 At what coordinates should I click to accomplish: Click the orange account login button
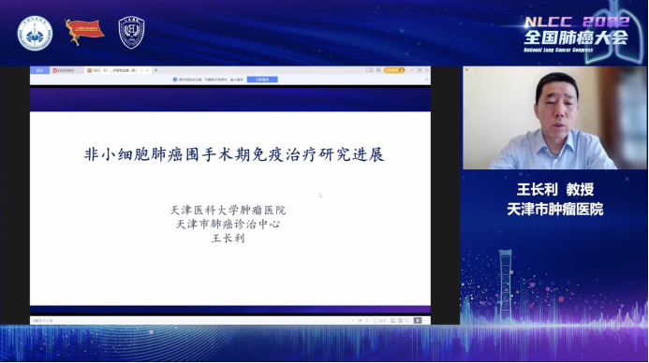pyautogui.click(x=394, y=70)
